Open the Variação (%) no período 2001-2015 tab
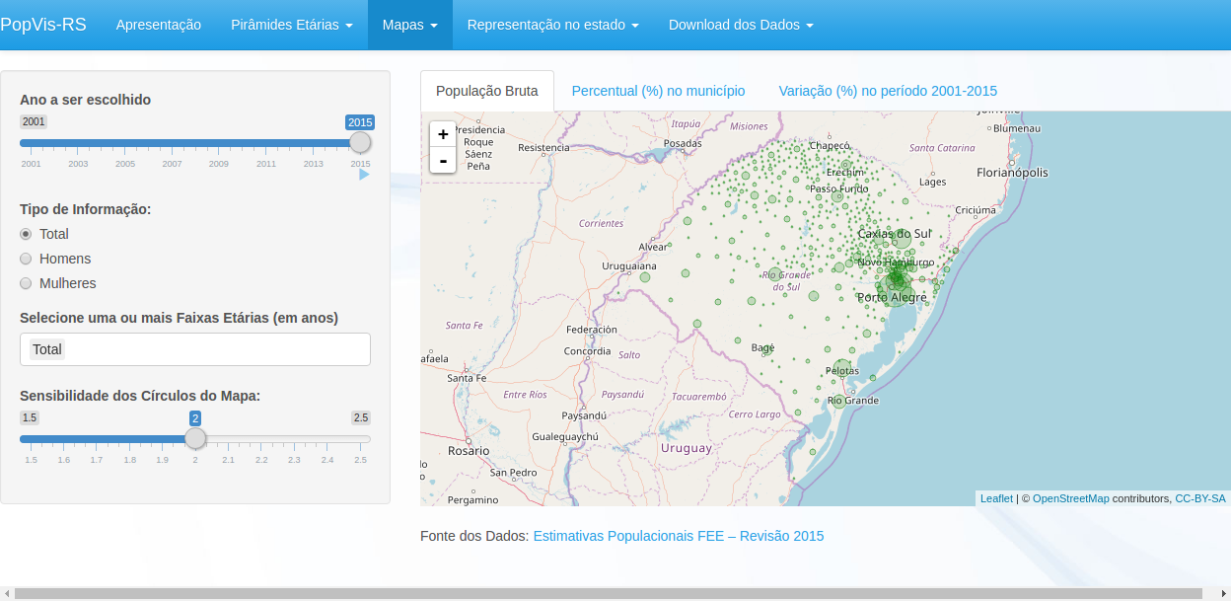 coord(887,90)
